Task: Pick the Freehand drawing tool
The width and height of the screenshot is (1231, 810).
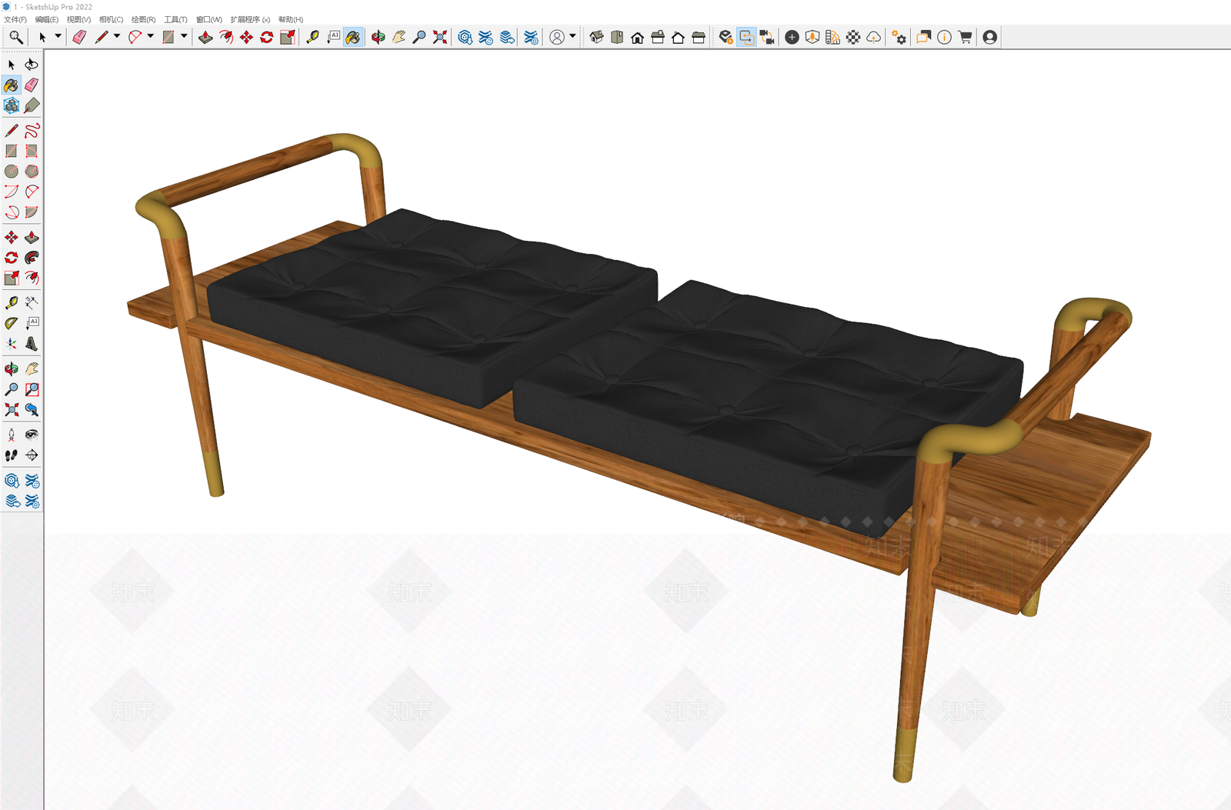Action: pos(32,131)
